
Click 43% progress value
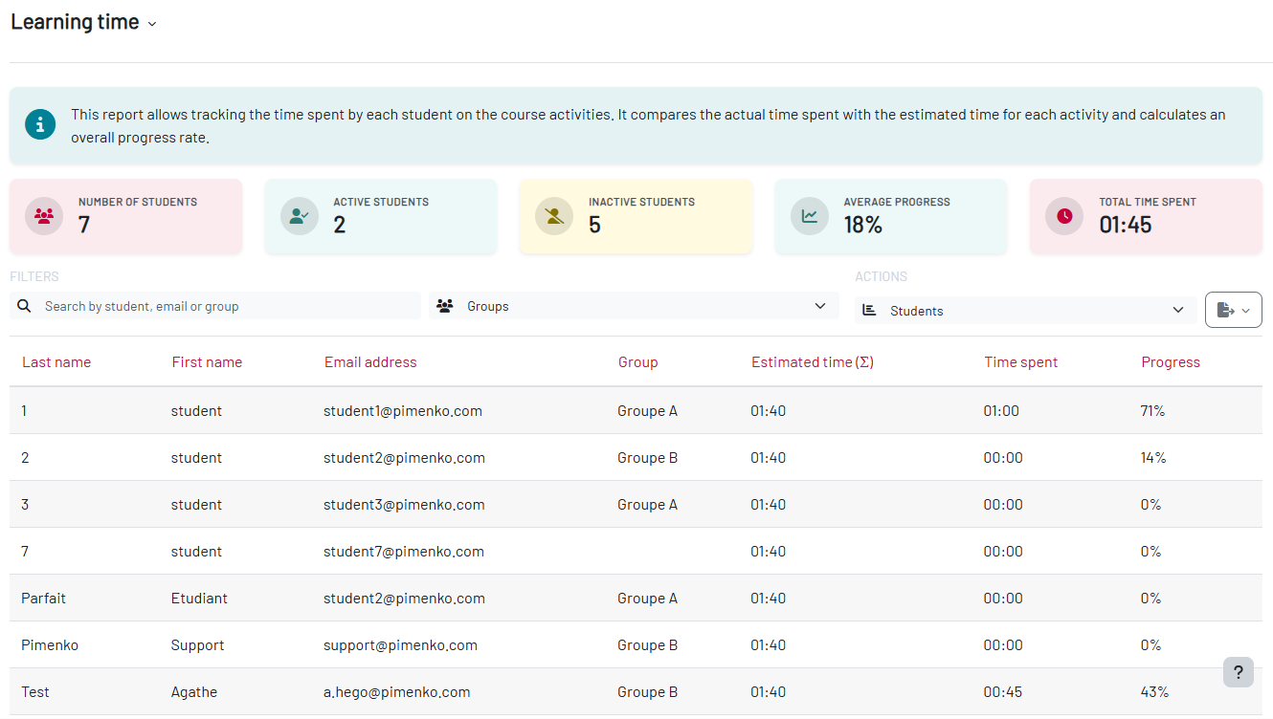pyautogui.click(x=1154, y=692)
